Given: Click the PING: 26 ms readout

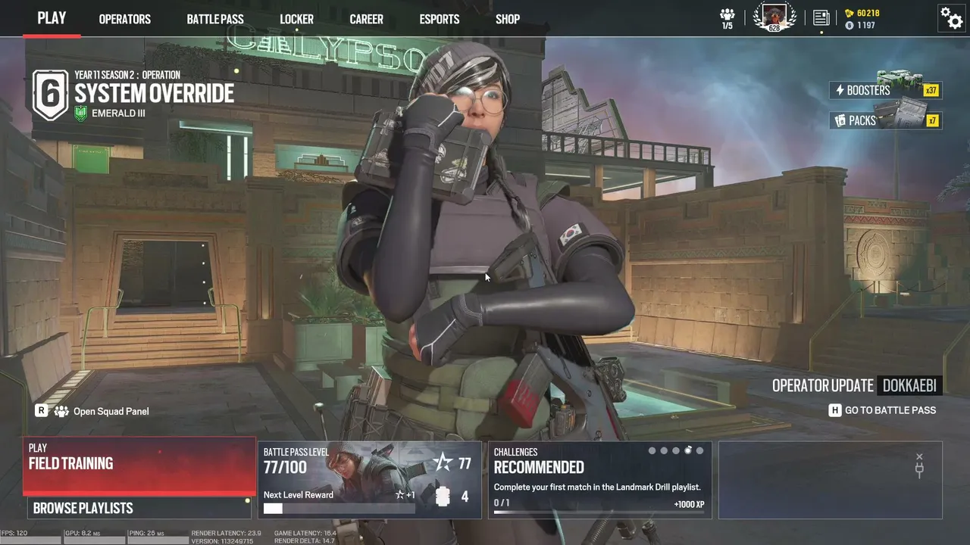Looking at the screenshot, I should point(147,534).
